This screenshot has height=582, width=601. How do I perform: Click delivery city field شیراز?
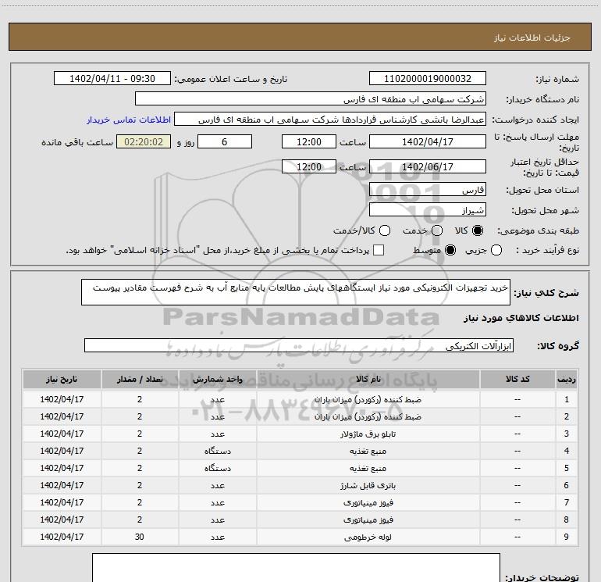coord(428,210)
